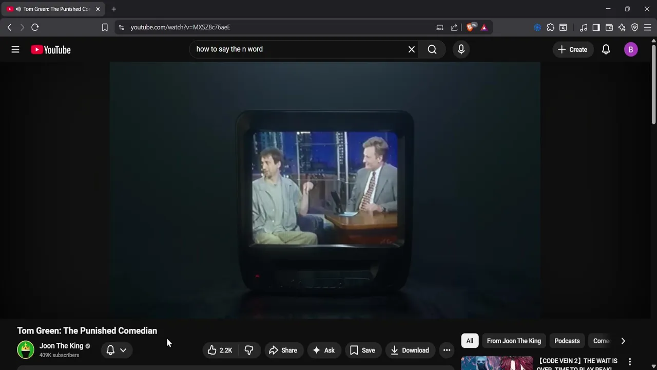Viewport: 657px width, 370px height.
Task: Click the address bar URL
Action: [180, 27]
